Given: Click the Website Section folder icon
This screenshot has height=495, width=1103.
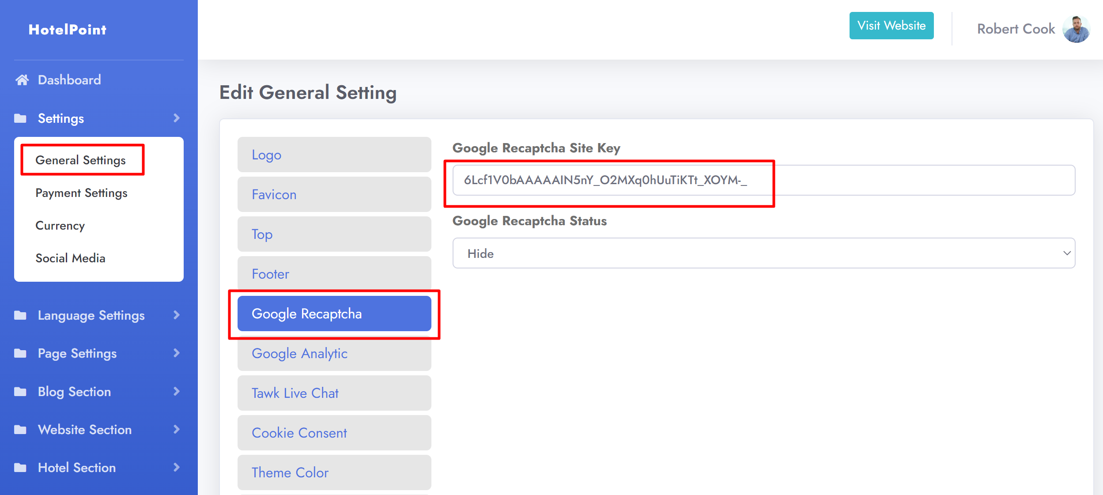Looking at the screenshot, I should tap(20, 430).
